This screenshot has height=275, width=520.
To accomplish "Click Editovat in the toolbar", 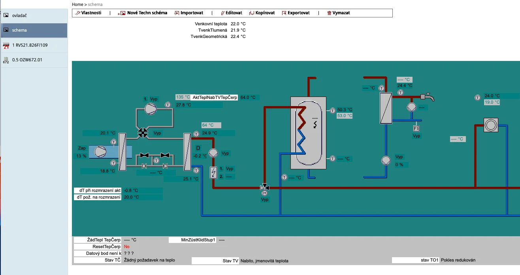I will tap(231, 13).
